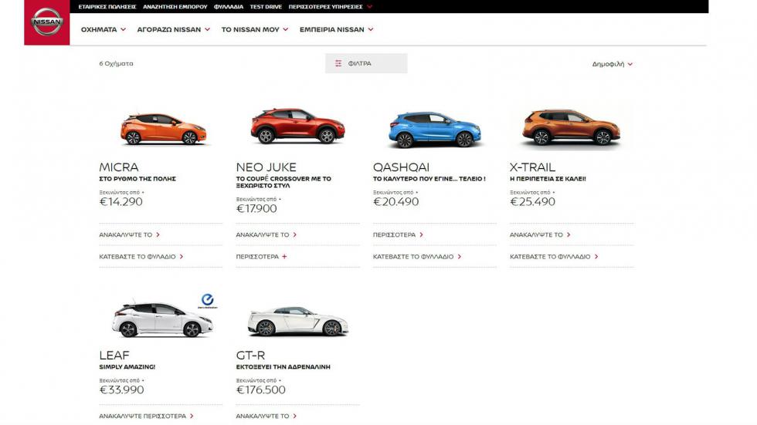Viewport: 757px width, 425px height.
Task: Click the 6 Οχήματα count label
Action: [x=116, y=63]
